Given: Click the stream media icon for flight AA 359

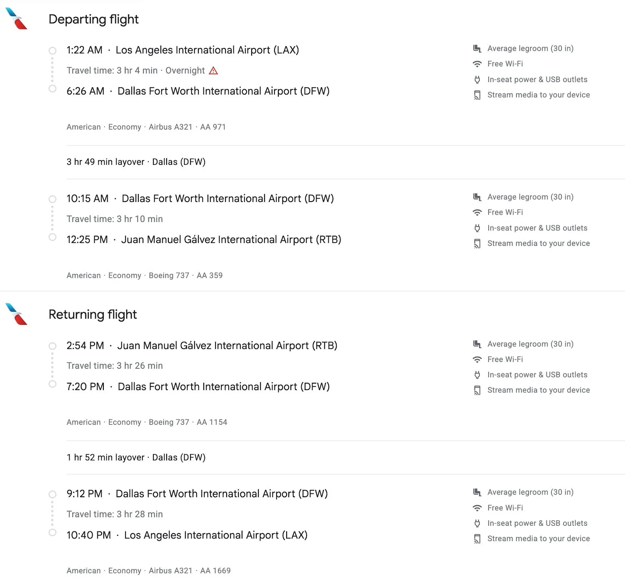Looking at the screenshot, I should tap(477, 244).
